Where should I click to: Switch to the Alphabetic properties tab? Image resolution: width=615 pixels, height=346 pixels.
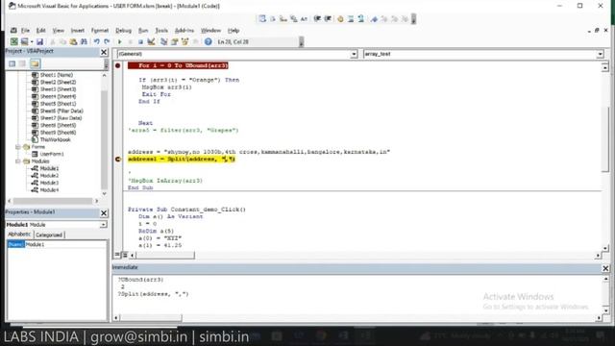pyautogui.click(x=19, y=235)
